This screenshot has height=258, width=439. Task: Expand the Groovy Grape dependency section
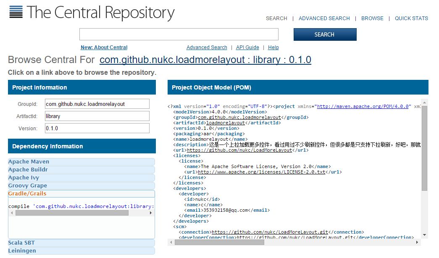coord(81,186)
